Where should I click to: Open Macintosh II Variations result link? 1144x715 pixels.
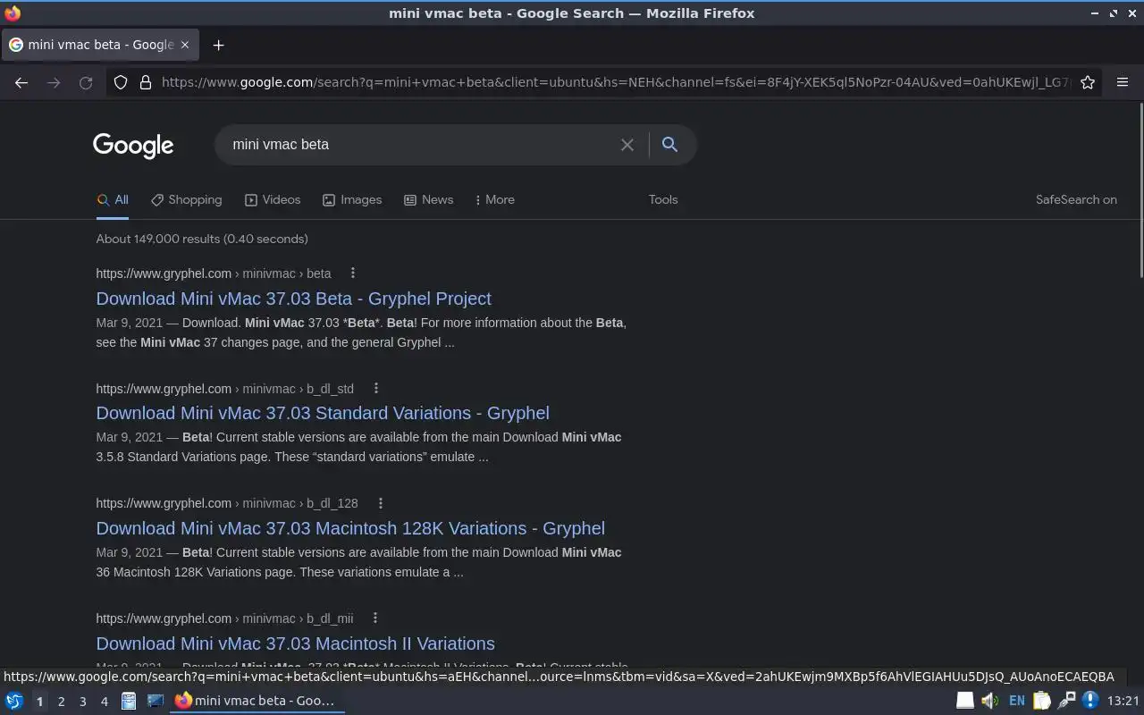[x=295, y=643]
